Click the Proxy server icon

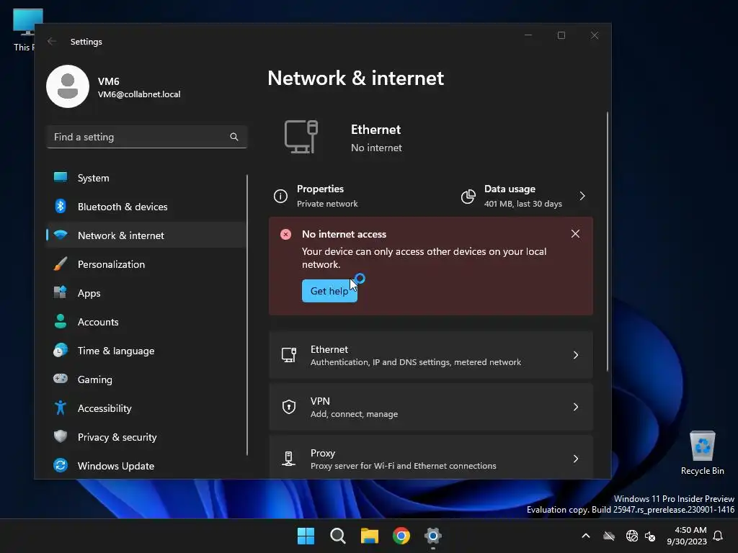(x=288, y=459)
